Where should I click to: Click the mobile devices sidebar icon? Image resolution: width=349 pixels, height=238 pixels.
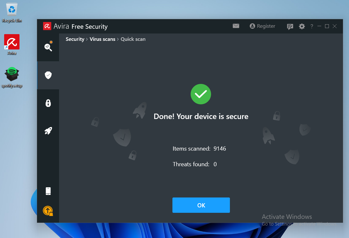pos(48,191)
